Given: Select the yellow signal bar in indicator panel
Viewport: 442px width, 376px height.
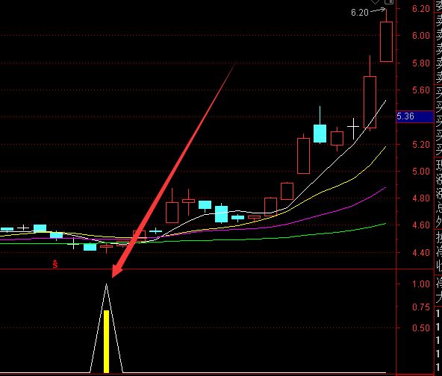Looking at the screenshot, I should (106, 342).
